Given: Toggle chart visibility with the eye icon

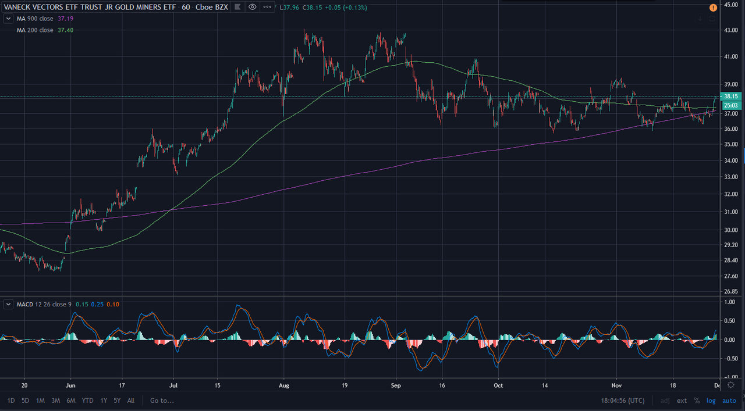Looking at the screenshot, I should coord(252,7).
